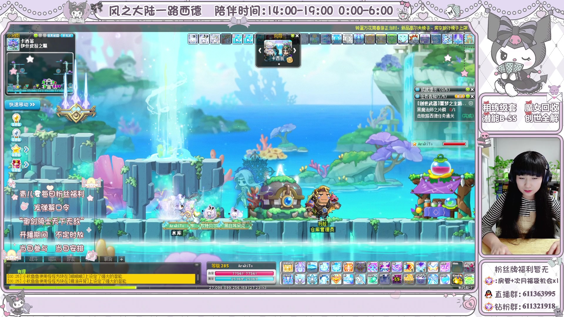The height and width of the screenshot is (317, 564).
Task: Click the HP bar 77561/77561
Action: point(244,273)
